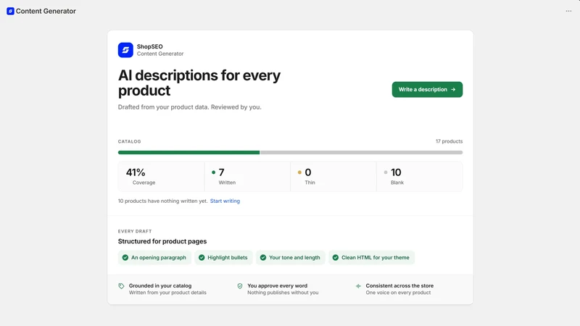Open the three-dot more options menu

pyautogui.click(x=568, y=11)
